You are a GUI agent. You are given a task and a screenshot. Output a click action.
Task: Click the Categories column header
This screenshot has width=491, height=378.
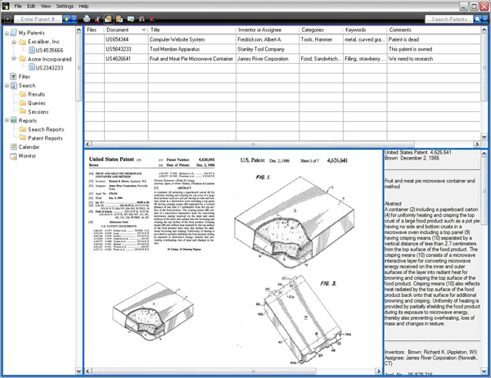[321, 29]
